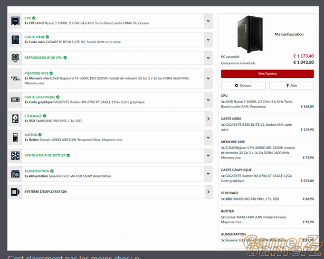Expand the Ventilateur de boîtier chevron

click(208, 156)
